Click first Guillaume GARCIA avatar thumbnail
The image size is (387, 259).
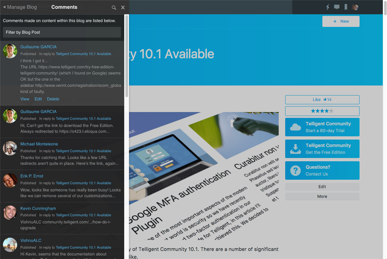point(10,51)
